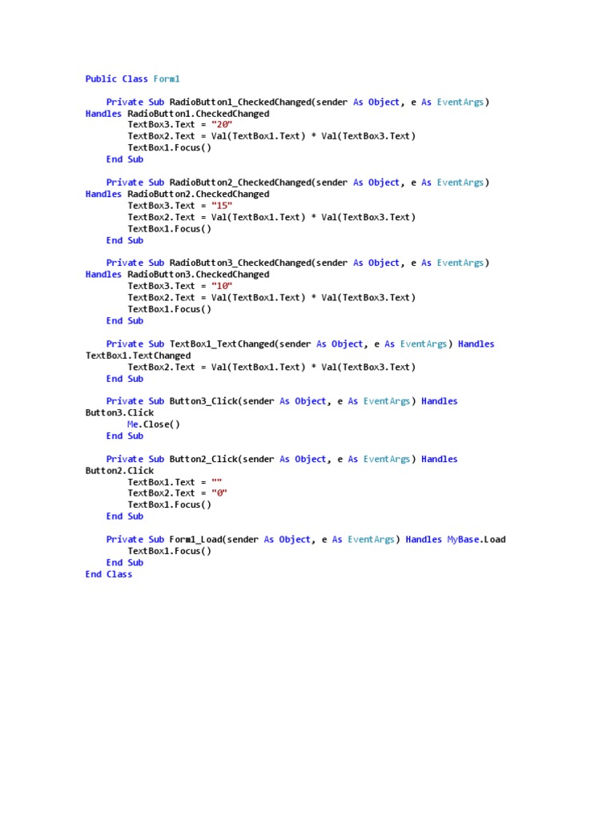
Task: Click the Private Sub Button2_Click declaration
Action: (282, 459)
